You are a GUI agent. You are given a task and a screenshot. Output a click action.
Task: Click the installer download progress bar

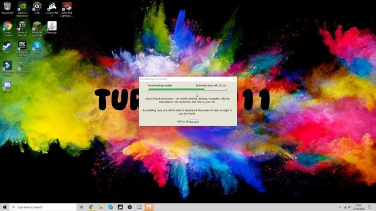point(187,89)
